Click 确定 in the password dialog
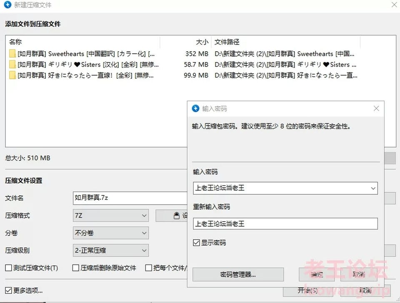400x303 pixels. (x=317, y=274)
